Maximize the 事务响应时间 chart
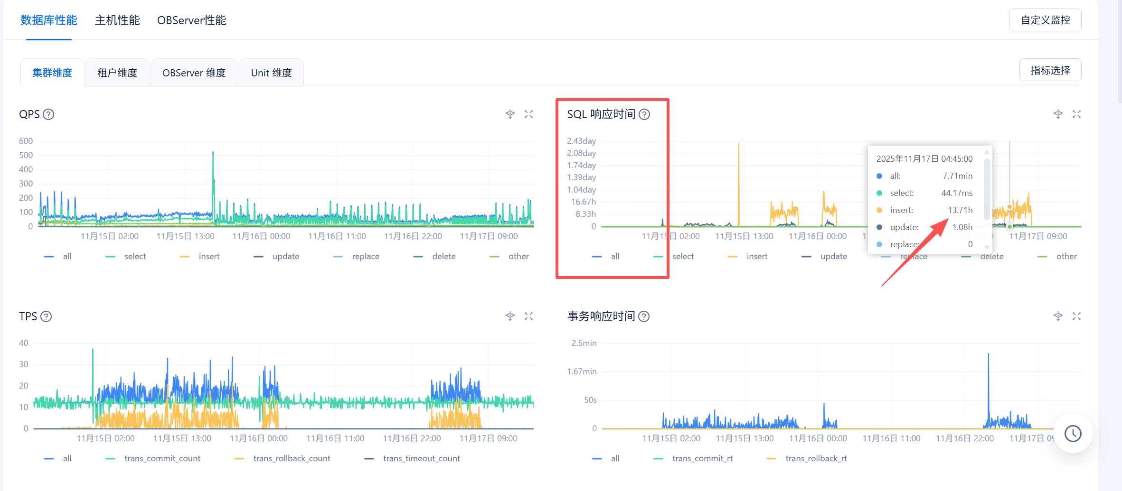Image resolution: width=1122 pixels, height=491 pixels. coord(1076,316)
